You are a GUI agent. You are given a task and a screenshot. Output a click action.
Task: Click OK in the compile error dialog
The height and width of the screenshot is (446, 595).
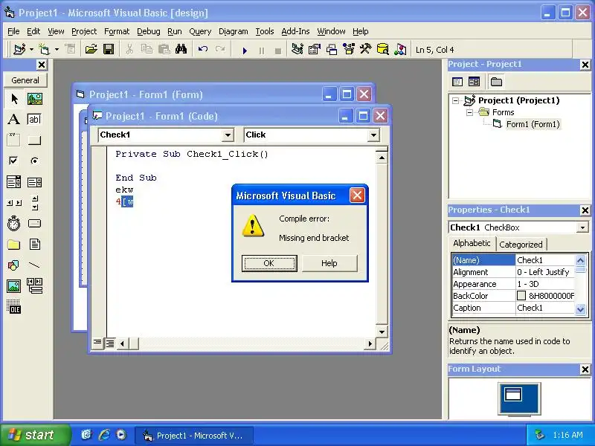pos(269,263)
